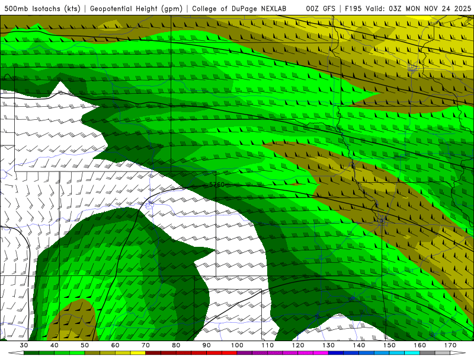Click the olive swatch just after 50
This screenshot has width=474, height=356.
pos(92,353)
